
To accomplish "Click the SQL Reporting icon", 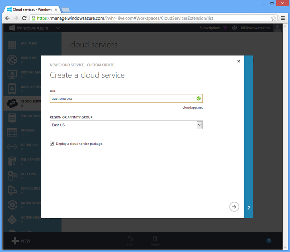I will [12, 161].
